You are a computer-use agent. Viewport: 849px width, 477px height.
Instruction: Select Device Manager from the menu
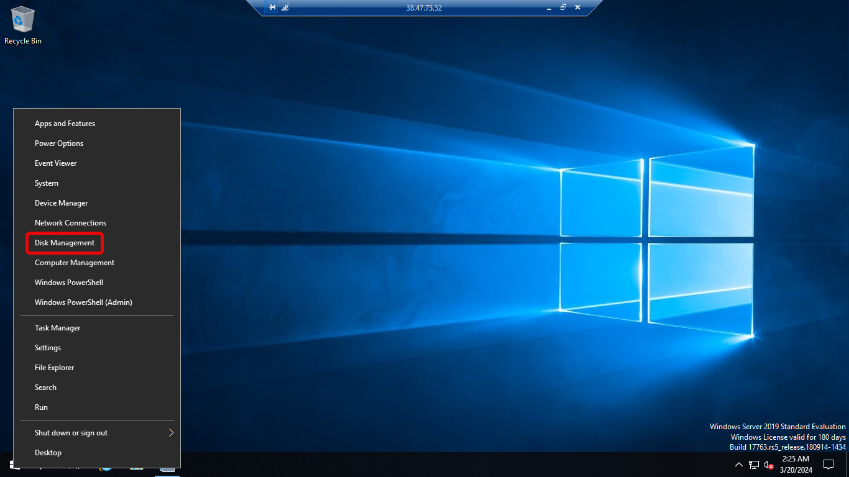click(61, 202)
